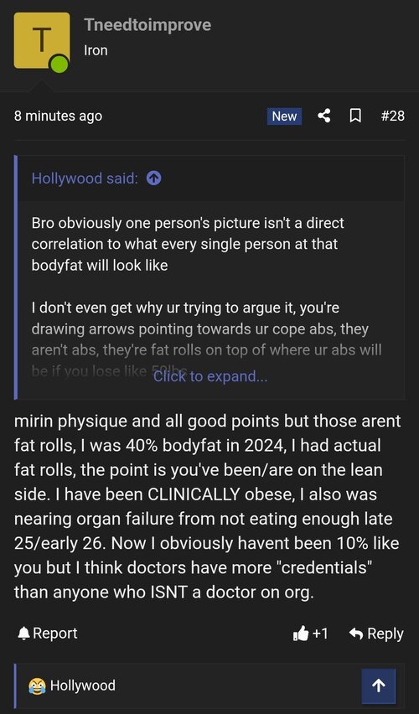Open the 'Hollywood said:' quote source link
The image size is (419, 714).
pos(85,178)
